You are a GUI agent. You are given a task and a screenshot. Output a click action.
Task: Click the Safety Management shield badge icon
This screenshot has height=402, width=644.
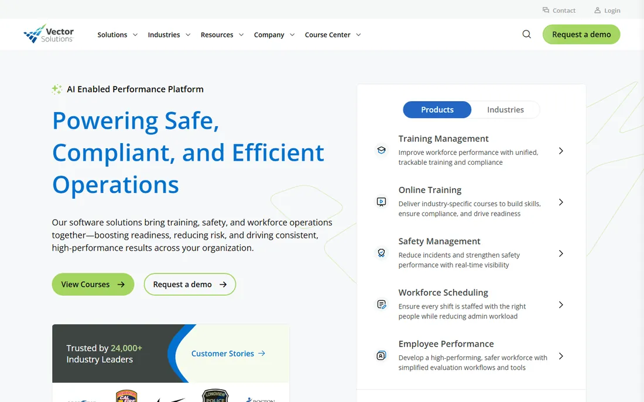tap(382, 253)
